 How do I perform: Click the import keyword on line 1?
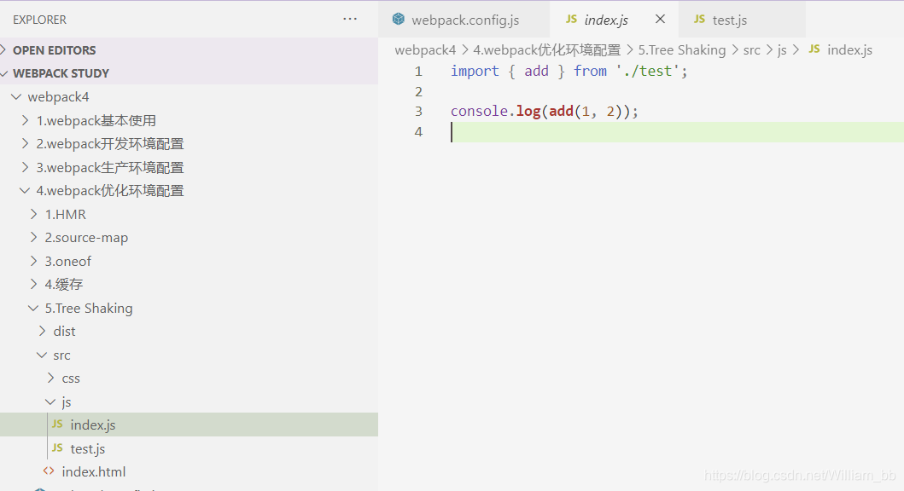point(475,71)
